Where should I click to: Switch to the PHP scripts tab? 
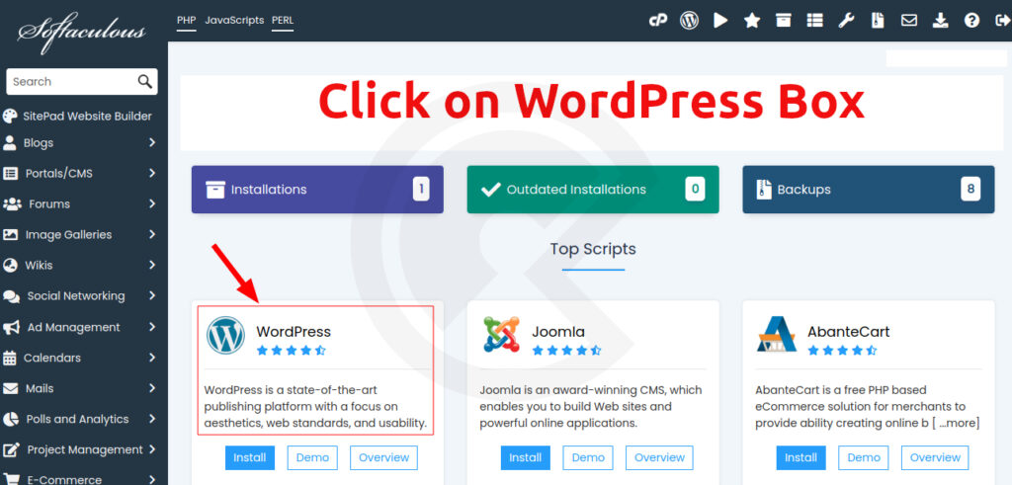tap(186, 20)
